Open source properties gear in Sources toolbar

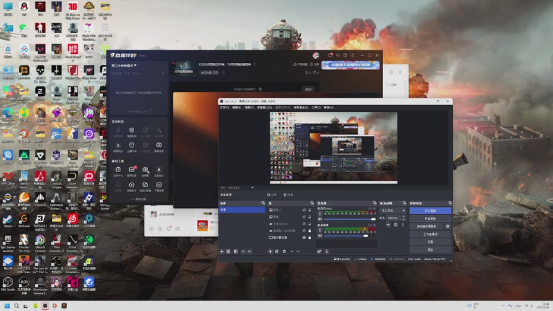[284, 252]
